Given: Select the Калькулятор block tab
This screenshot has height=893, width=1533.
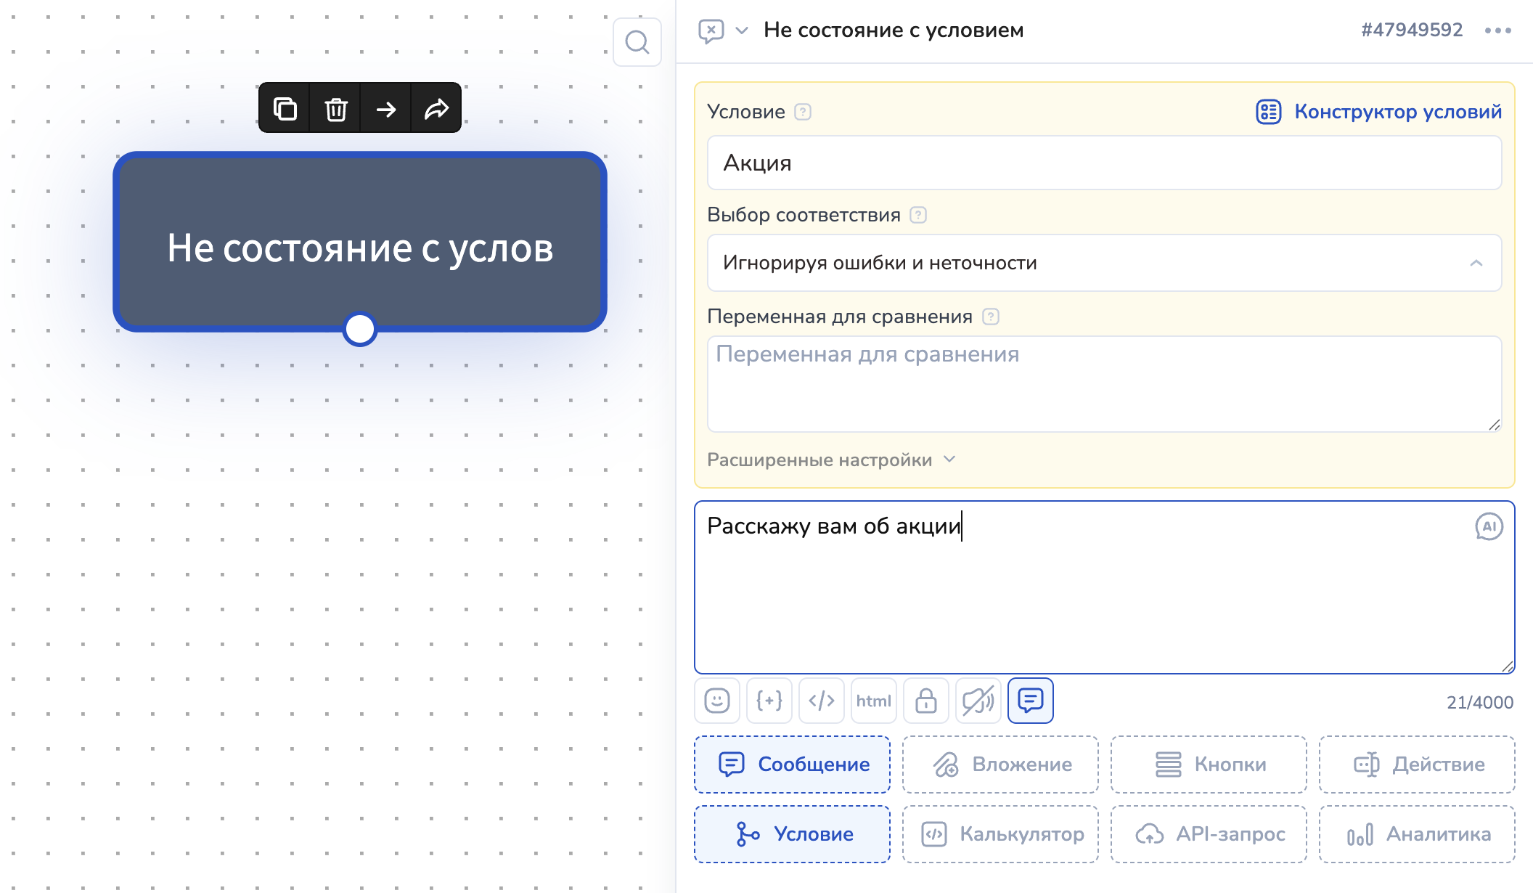Looking at the screenshot, I should [x=1000, y=833].
